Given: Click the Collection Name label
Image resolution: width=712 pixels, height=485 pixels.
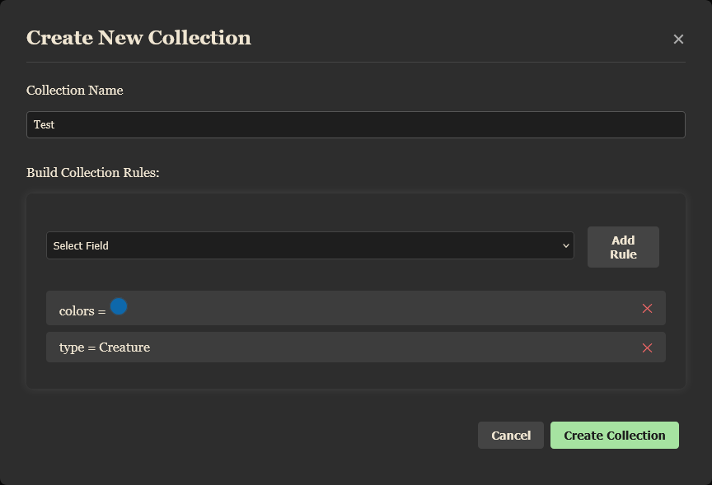Looking at the screenshot, I should [75, 91].
